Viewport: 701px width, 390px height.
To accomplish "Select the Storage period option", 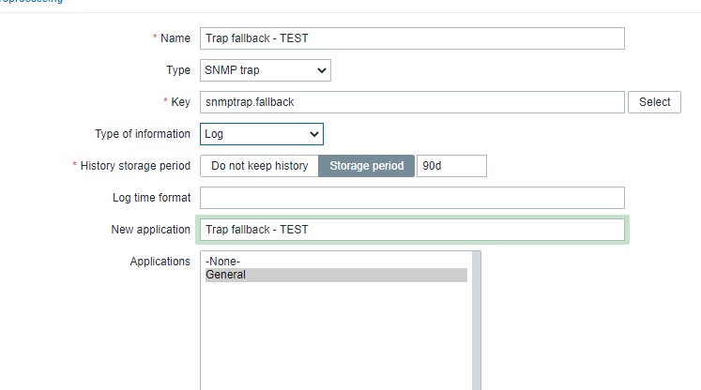I will pos(366,166).
